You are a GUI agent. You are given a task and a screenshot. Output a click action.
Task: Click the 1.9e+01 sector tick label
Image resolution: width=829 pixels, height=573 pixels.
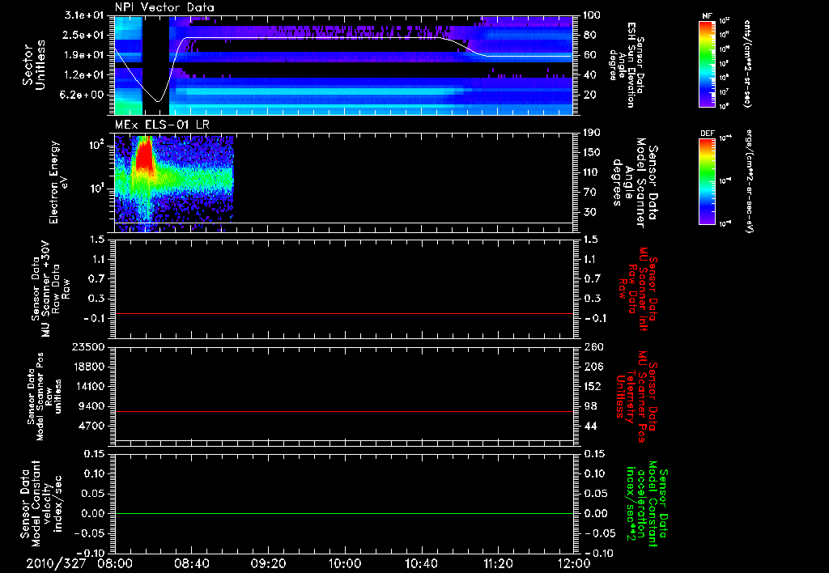tap(84, 55)
